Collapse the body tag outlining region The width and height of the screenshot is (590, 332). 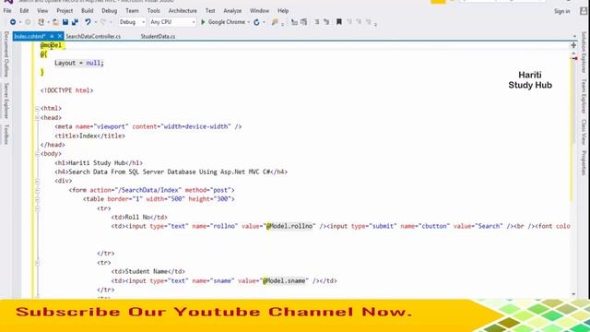pyautogui.click(x=37, y=154)
